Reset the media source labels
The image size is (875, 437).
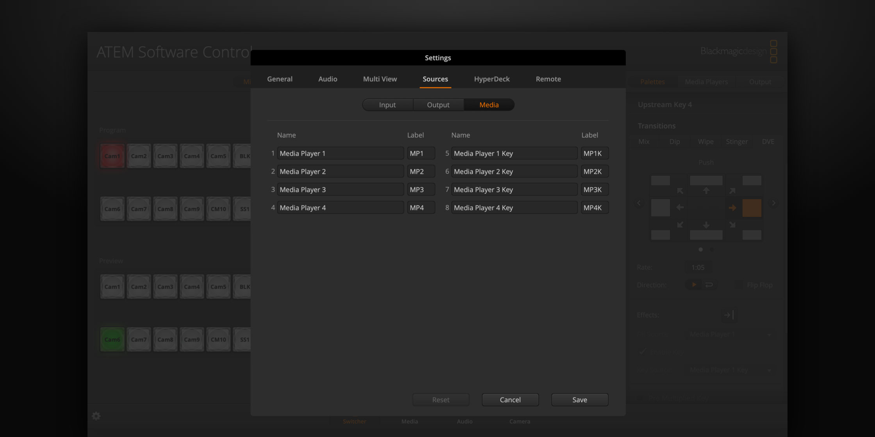[441, 400]
